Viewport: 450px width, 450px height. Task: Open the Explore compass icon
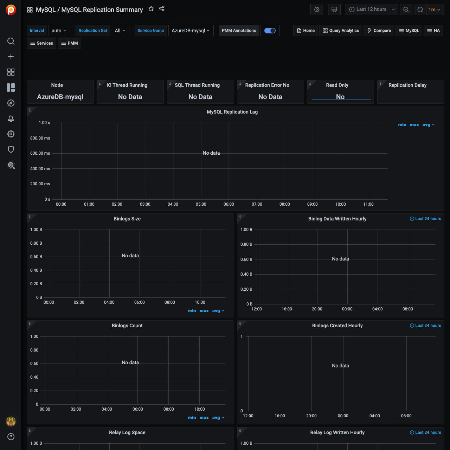11,103
